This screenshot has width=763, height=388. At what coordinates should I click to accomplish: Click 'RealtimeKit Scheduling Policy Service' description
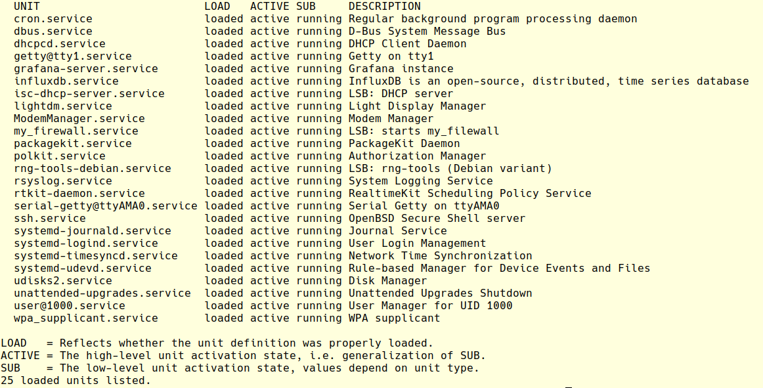pyautogui.click(x=469, y=193)
